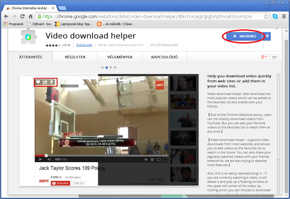
Task: Click the browser forward arrow
Action: pos(14,16)
